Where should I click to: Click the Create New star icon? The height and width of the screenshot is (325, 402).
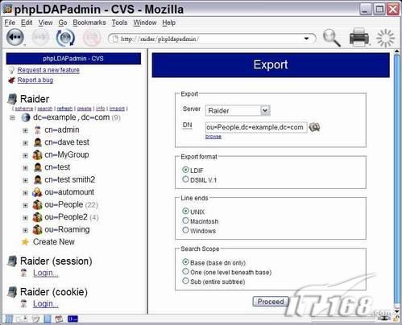pyautogui.click(x=25, y=242)
